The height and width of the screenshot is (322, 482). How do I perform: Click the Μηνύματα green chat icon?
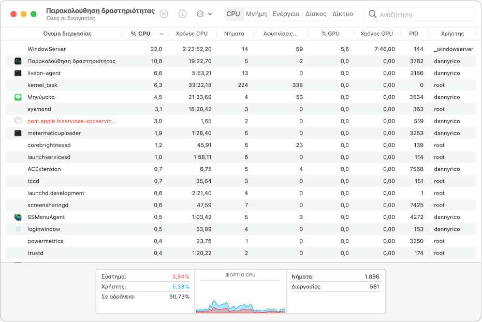click(x=18, y=97)
